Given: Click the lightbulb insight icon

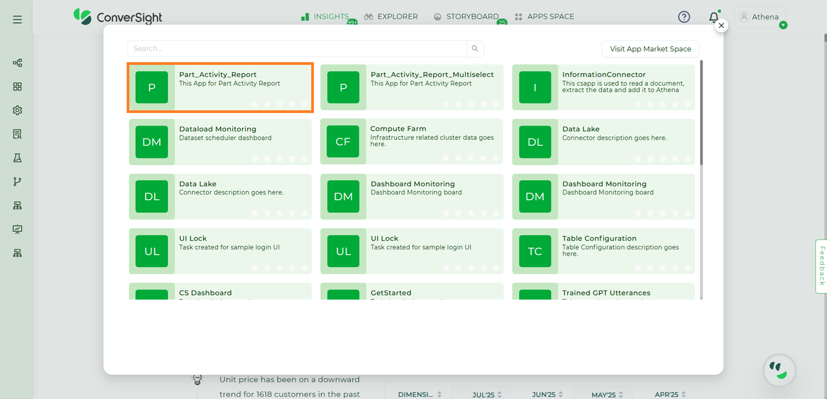Looking at the screenshot, I should coord(198,379).
